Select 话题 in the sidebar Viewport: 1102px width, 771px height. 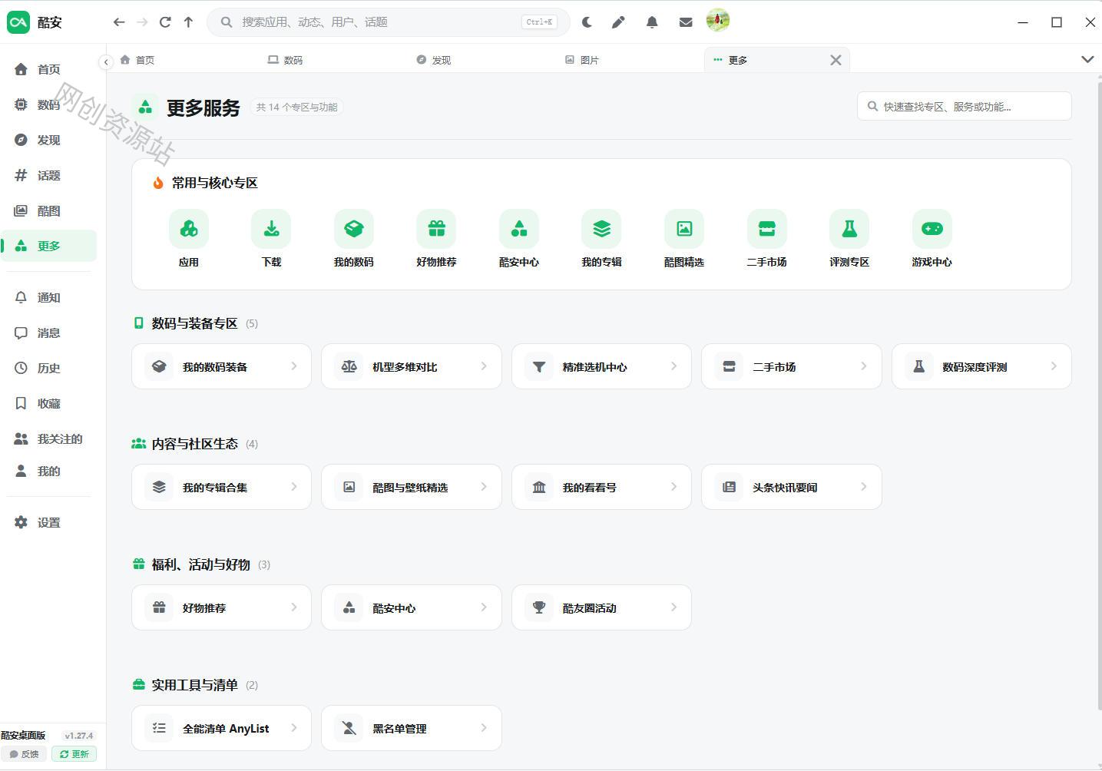48,175
